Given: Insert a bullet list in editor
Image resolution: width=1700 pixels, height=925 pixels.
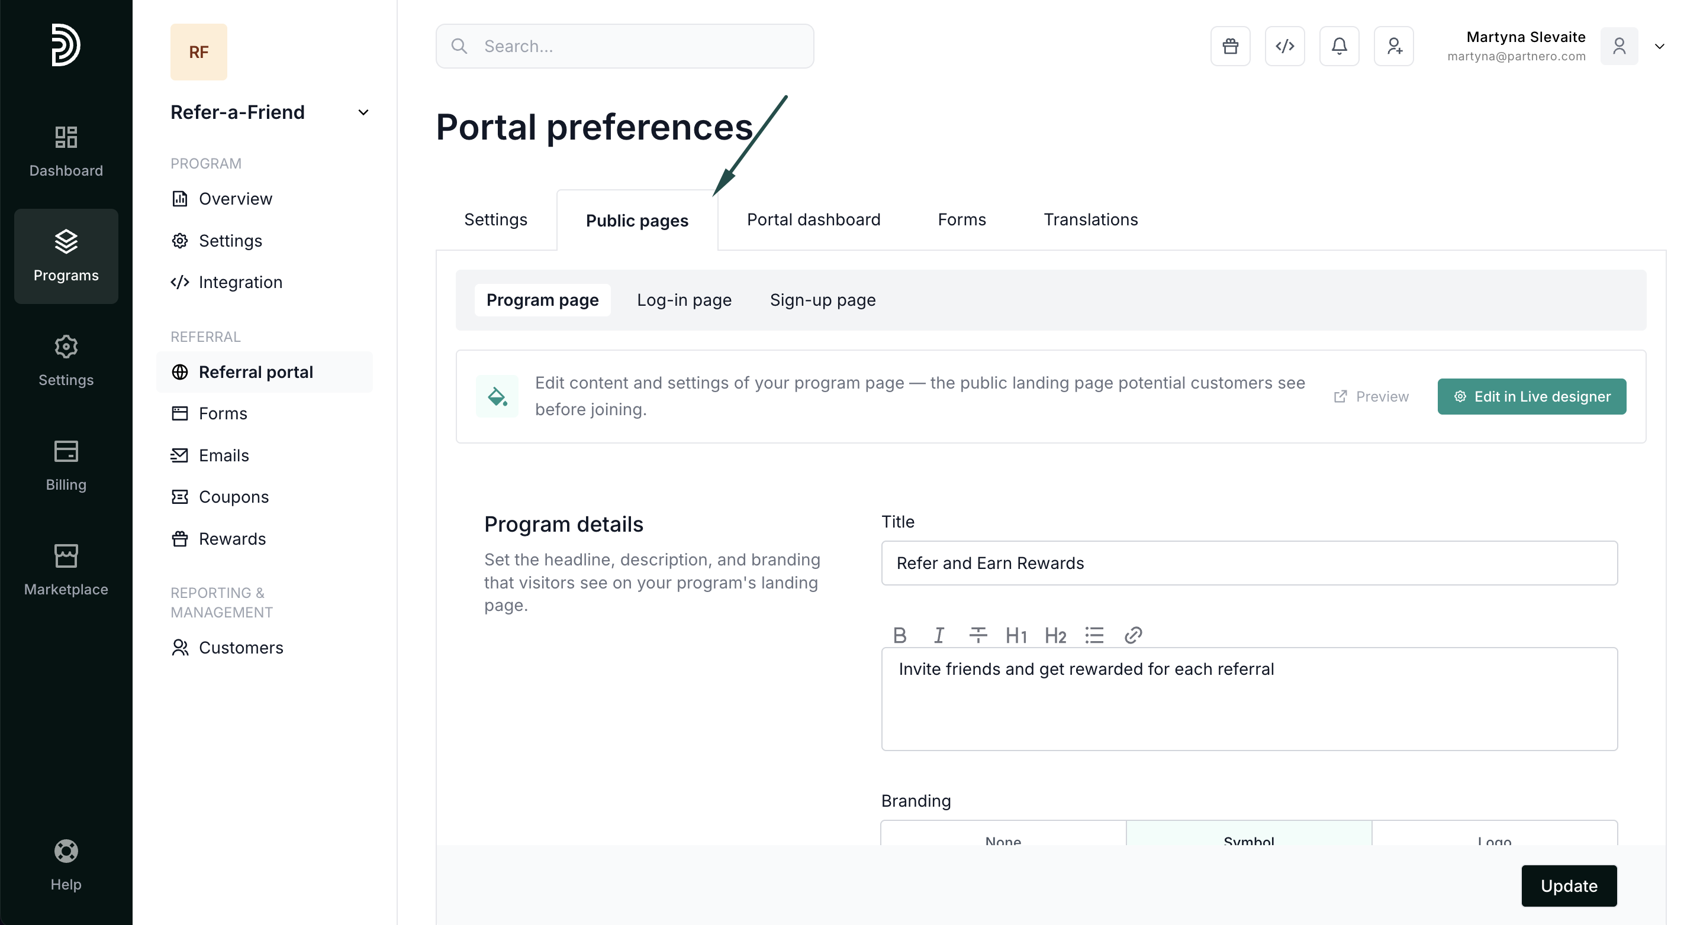Looking at the screenshot, I should [1093, 635].
